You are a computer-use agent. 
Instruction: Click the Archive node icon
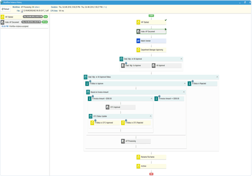point(139,166)
